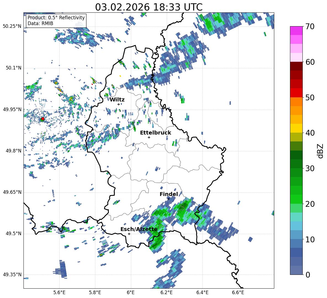The height and width of the screenshot is (298, 327).
Task: Click the colorbar tick label 10
Action: [x=310, y=239]
